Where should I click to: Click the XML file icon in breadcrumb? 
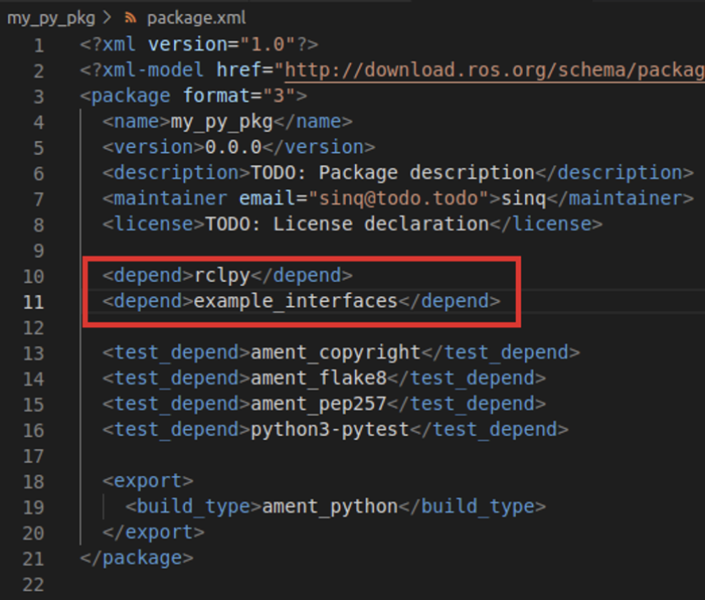(131, 17)
